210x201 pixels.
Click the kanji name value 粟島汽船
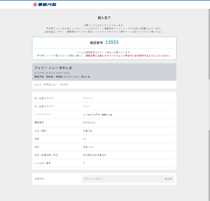(88, 131)
